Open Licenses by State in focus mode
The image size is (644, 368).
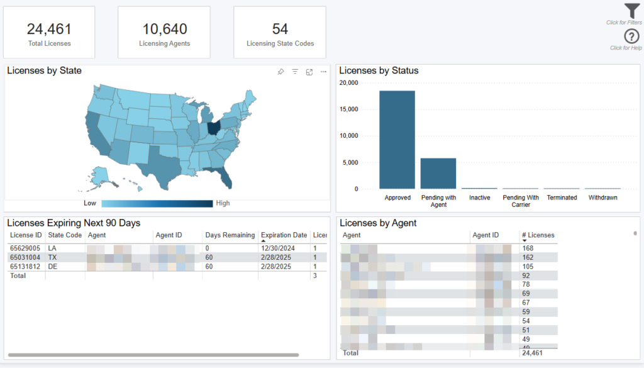[309, 72]
